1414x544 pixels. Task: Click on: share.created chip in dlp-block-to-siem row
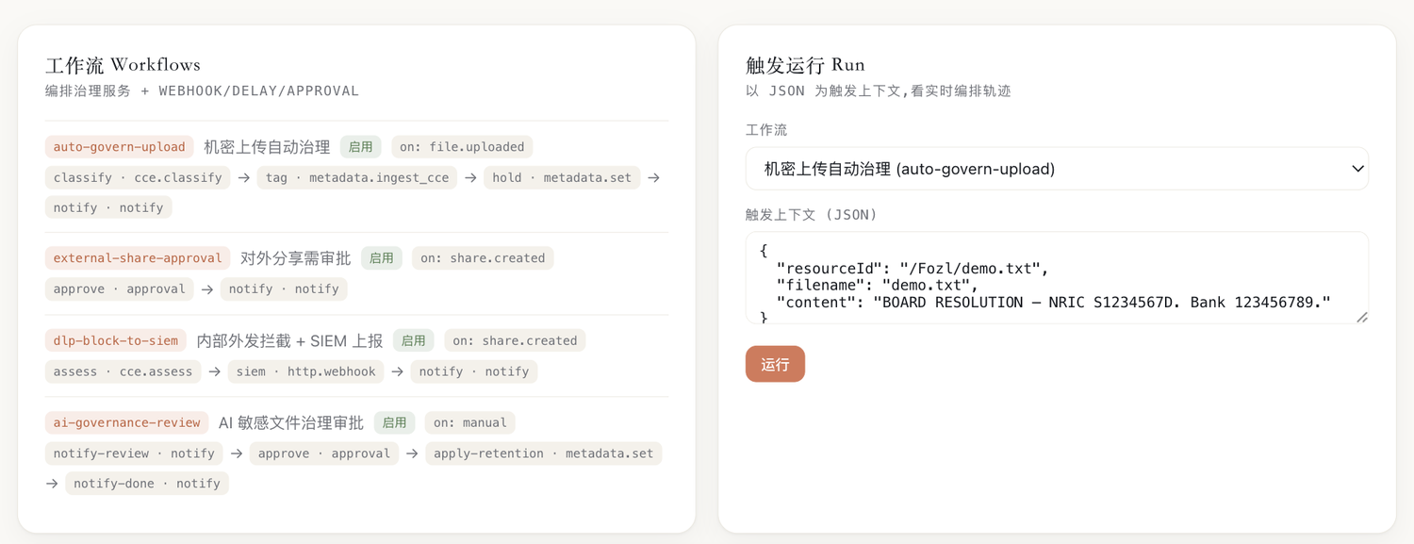point(515,340)
